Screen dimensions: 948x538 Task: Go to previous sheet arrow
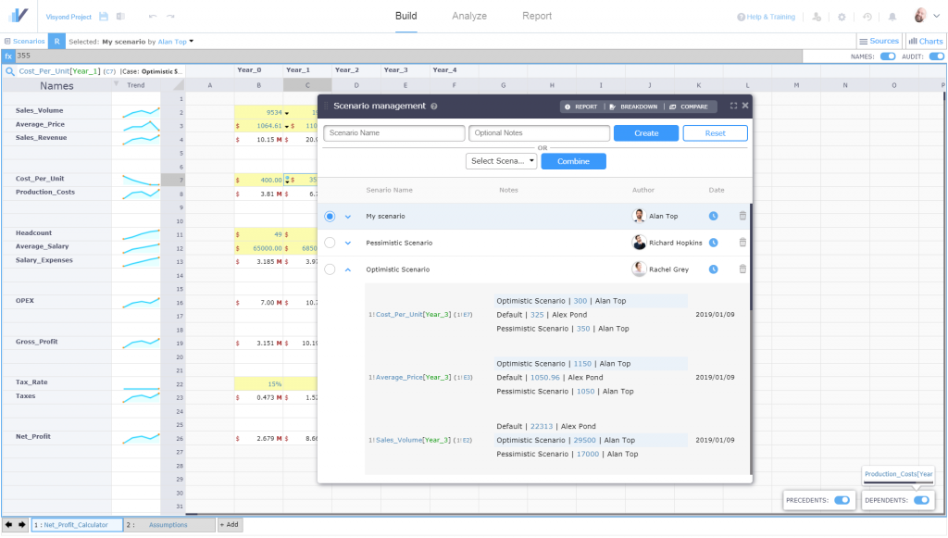tap(9, 525)
